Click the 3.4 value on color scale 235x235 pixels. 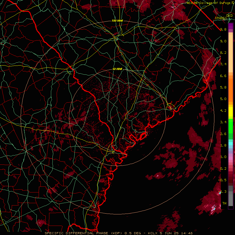point(223,122)
